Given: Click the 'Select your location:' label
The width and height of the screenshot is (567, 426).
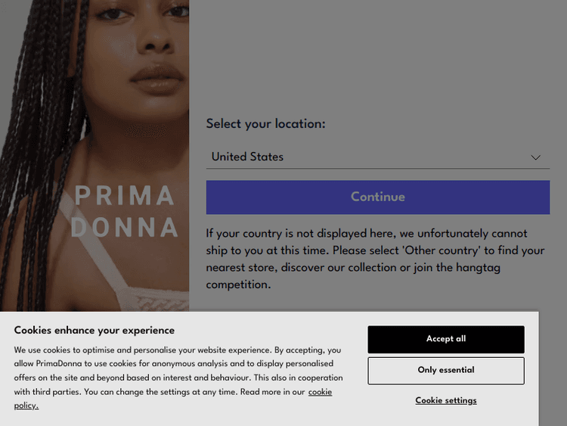Looking at the screenshot, I should [x=265, y=124].
